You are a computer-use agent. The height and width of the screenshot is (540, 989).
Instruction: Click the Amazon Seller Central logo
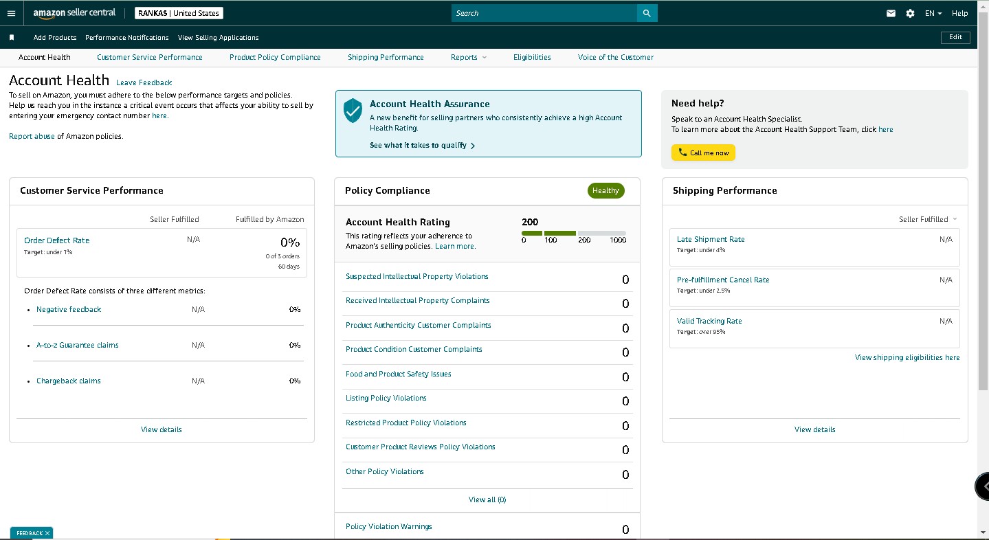tap(74, 13)
